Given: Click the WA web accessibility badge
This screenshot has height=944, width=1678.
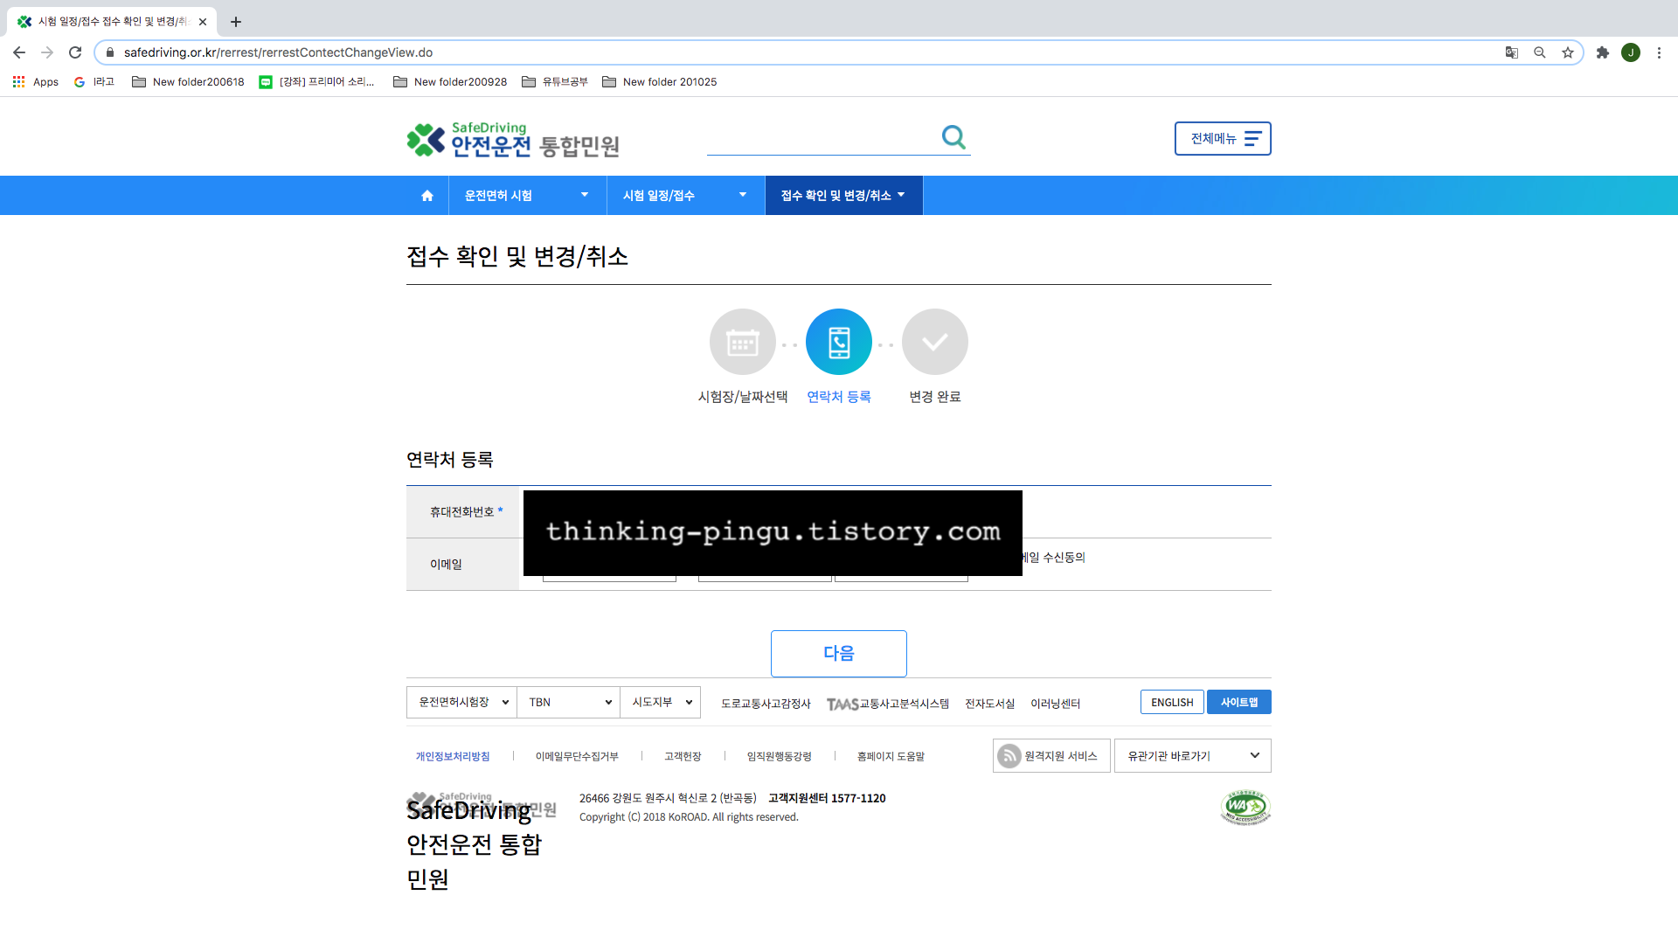Looking at the screenshot, I should pos(1245,808).
